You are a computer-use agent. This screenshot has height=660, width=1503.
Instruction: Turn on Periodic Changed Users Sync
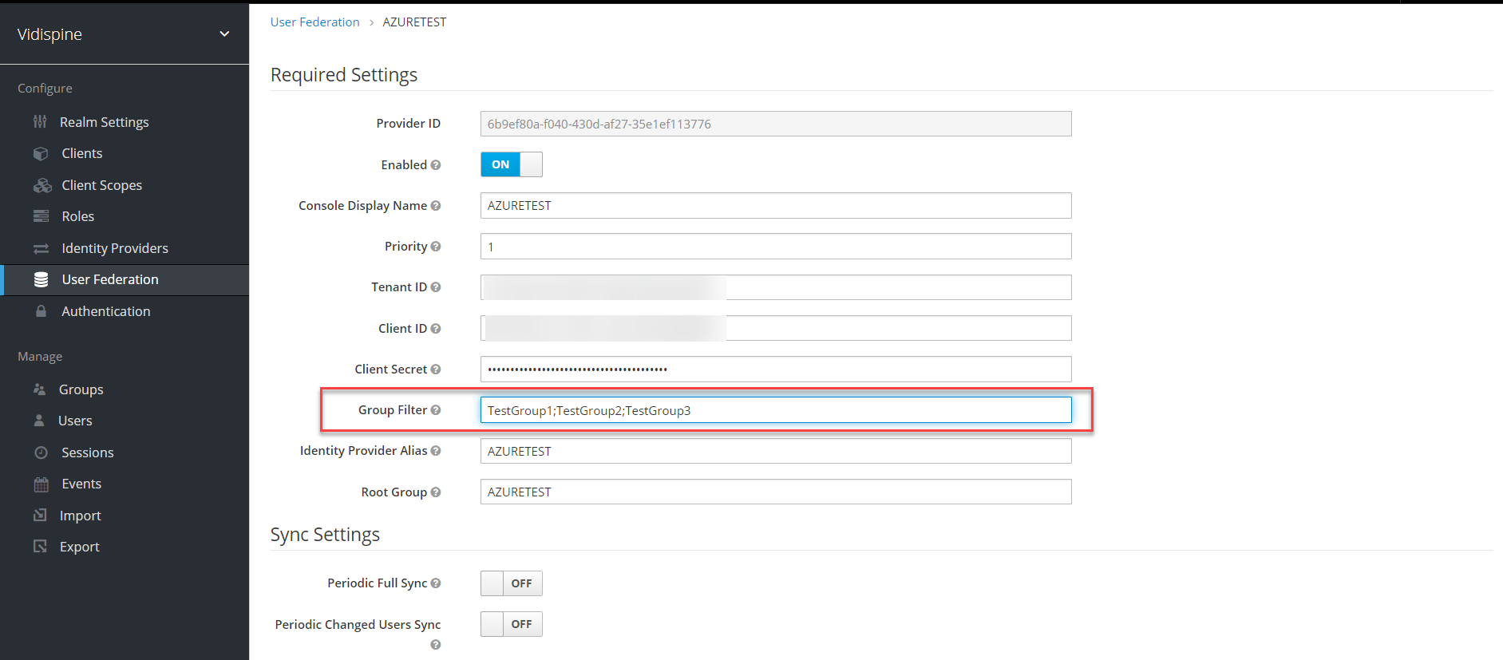pyautogui.click(x=511, y=624)
